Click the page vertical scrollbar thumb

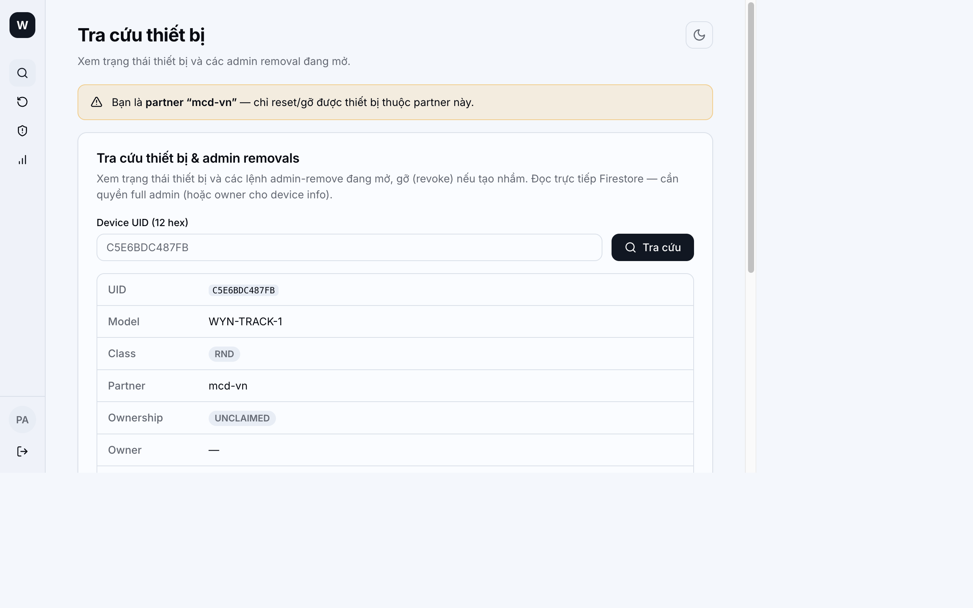click(750, 138)
